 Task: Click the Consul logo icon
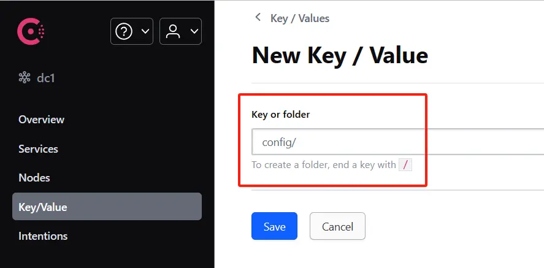click(31, 31)
